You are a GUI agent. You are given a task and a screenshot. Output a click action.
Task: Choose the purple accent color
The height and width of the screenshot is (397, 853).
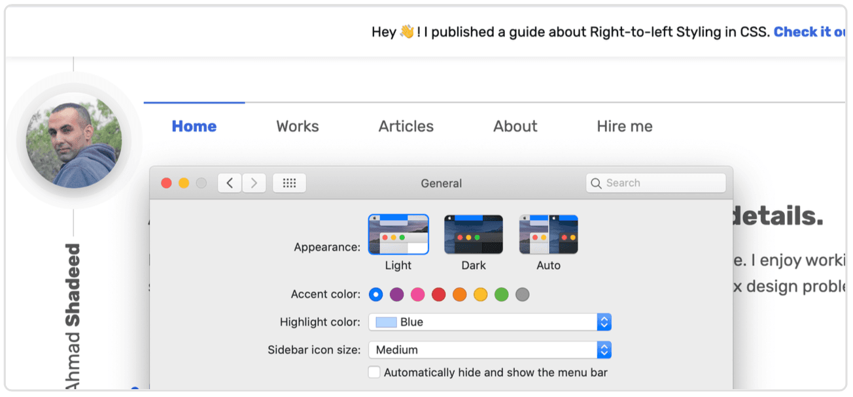point(396,294)
